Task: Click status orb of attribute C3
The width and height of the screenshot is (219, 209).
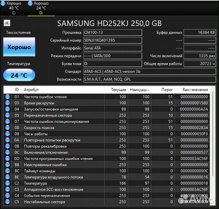Action: pos(7,189)
